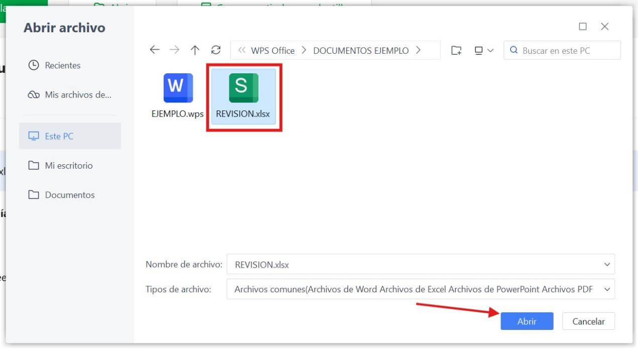Viewport: 638px width, 349px height.
Task: Click Cancelar to dismiss the dialog
Action: pyautogui.click(x=588, y=321)
